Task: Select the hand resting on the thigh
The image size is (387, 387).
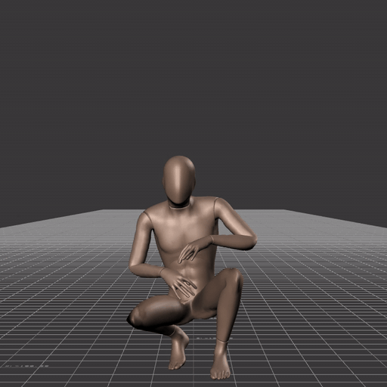Action: click(x=179, y=284)
